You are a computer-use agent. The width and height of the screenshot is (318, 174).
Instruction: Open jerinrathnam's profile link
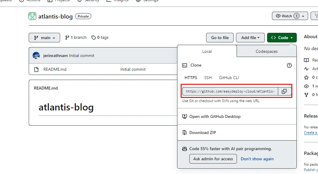click(55, 56)
